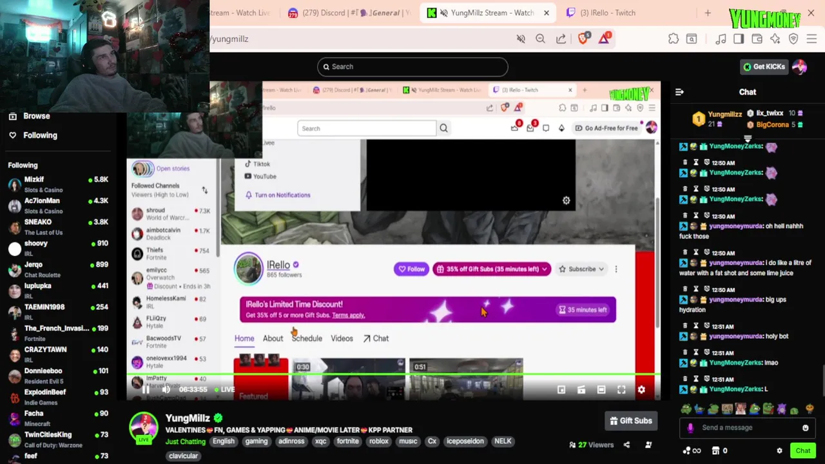Click the chat shop storefront icon
Image resolution: width=825 pixels, height=464 pixels.
coord(715,451)
